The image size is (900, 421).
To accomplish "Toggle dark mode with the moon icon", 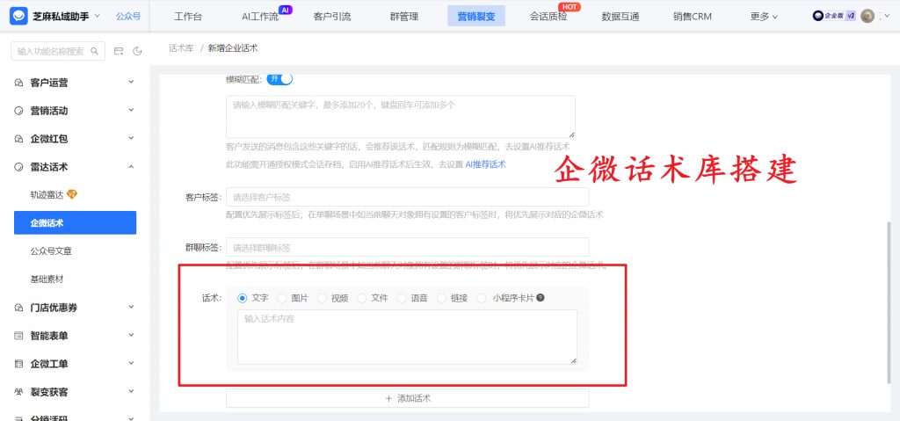I will (x=137, y=51).
